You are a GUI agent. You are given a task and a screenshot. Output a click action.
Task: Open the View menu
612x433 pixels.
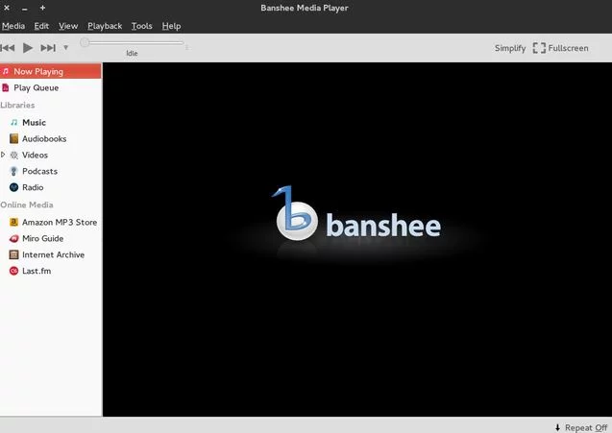[68, 26]
